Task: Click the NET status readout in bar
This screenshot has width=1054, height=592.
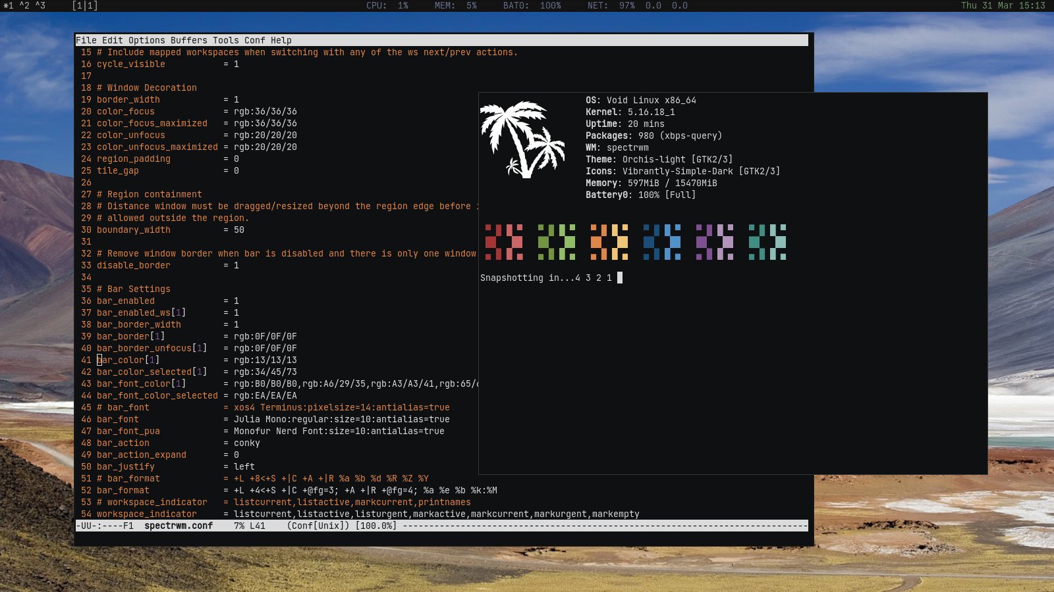Action: (x=638, y=5)
